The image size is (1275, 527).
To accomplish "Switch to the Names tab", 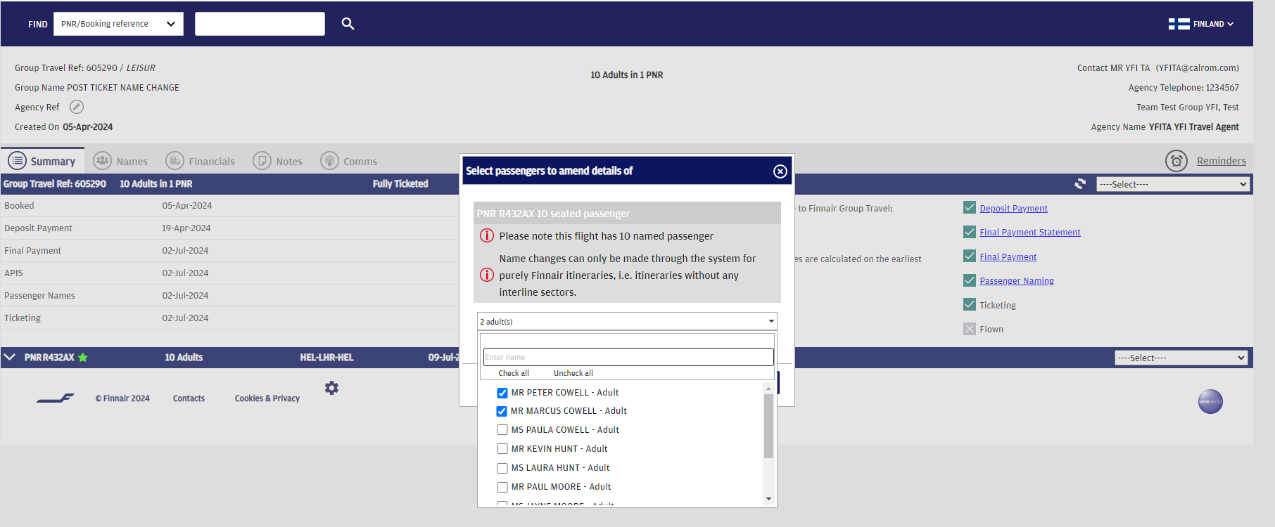I will click(121, 161).
